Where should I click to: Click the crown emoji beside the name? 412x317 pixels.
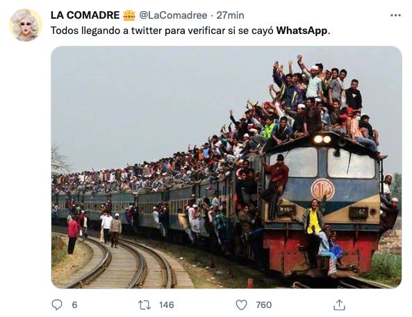tap(129, 15)
